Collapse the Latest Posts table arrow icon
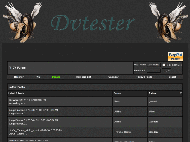This screenshot has height=142, width=190. [x=181, y=93]
